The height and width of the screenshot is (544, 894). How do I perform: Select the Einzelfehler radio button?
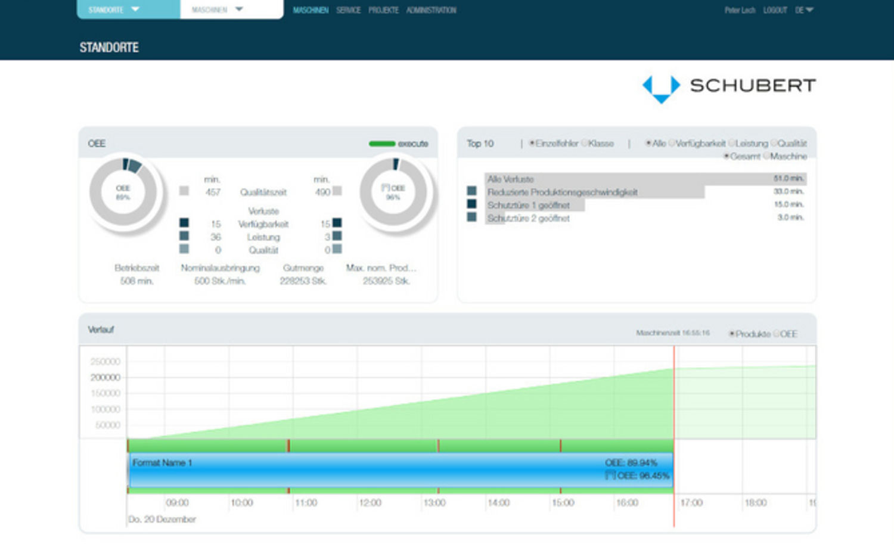point(532,143)
